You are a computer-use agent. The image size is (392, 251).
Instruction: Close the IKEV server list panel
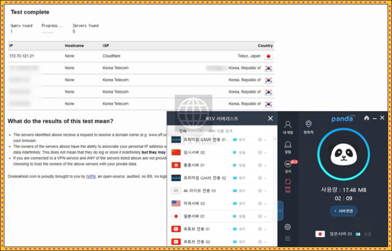(x=270, y=118)
